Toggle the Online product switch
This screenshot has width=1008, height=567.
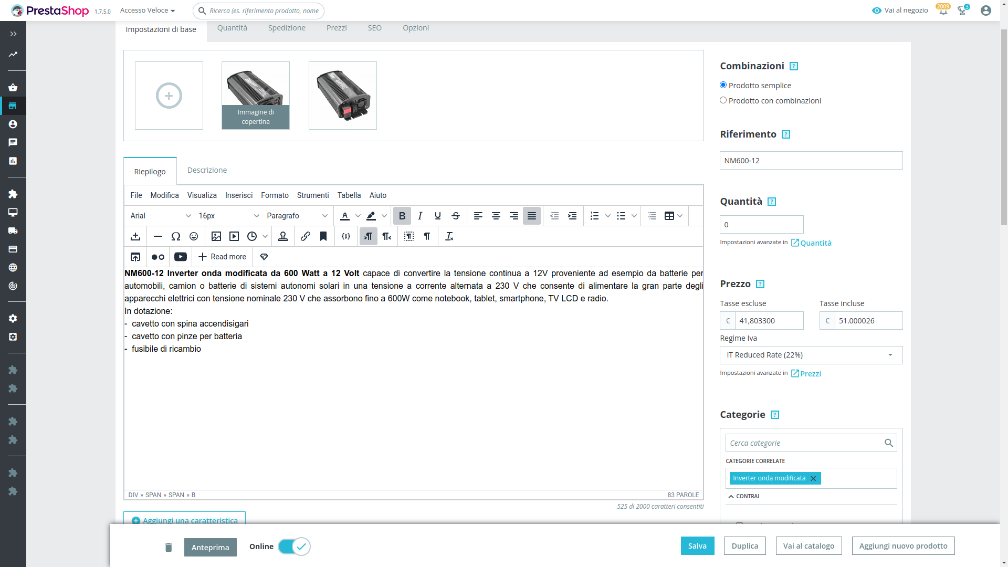point(294,547)
